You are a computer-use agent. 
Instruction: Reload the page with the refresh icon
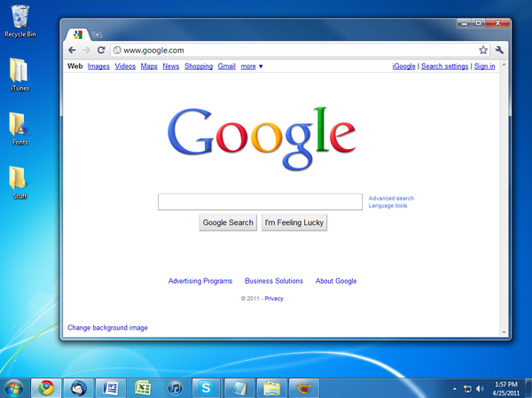pyautogui.click(x=101, y=51)
